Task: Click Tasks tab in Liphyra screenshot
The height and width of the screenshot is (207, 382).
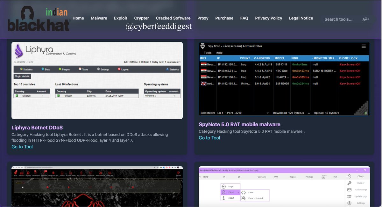Action: 83,69
